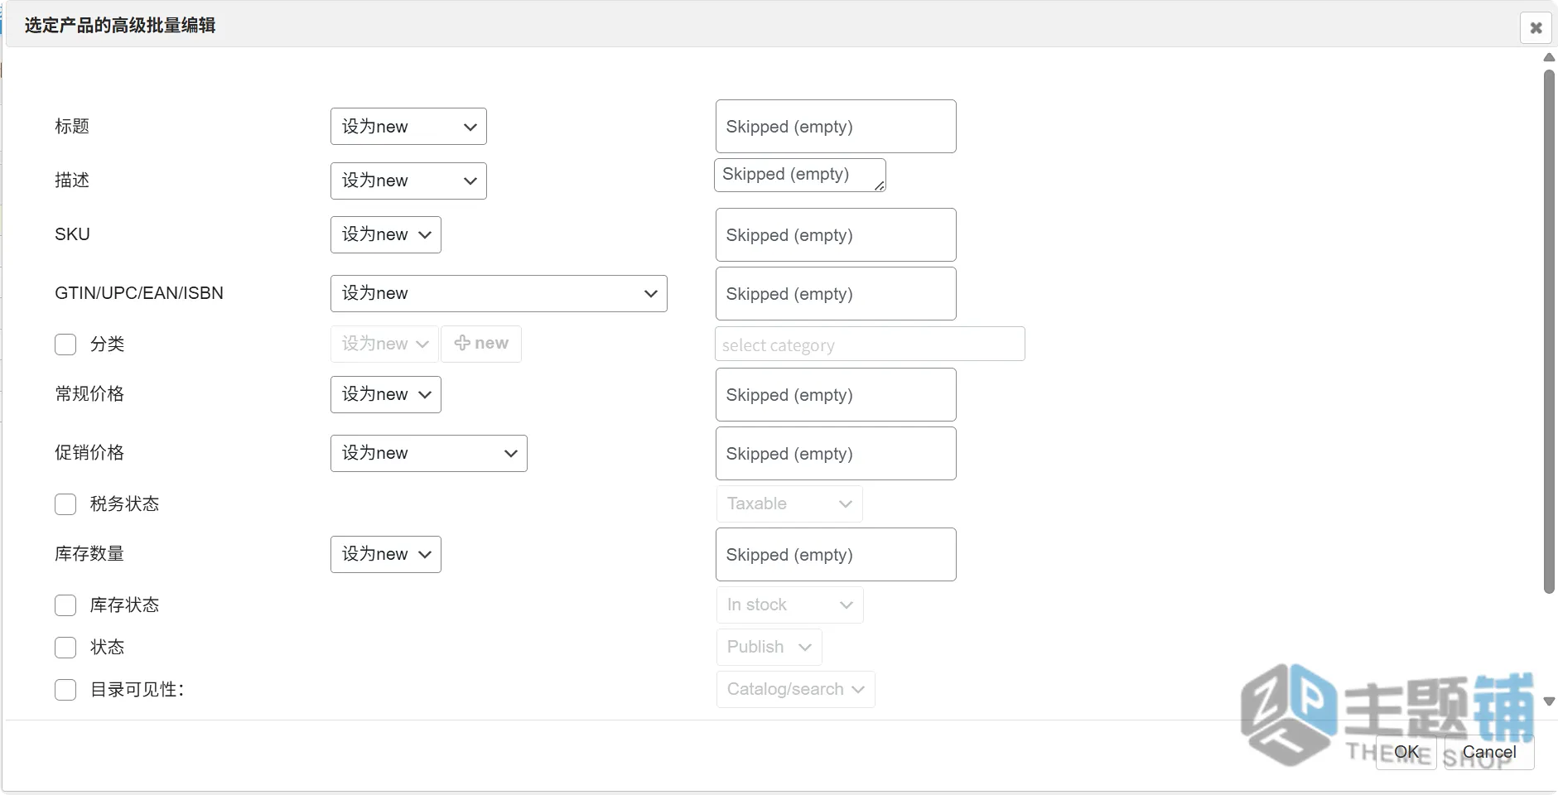The width and height of the screenshot is (1558, 795).
Task: Expand the SKU action dropdown
Action: click(x=386, y=234)
